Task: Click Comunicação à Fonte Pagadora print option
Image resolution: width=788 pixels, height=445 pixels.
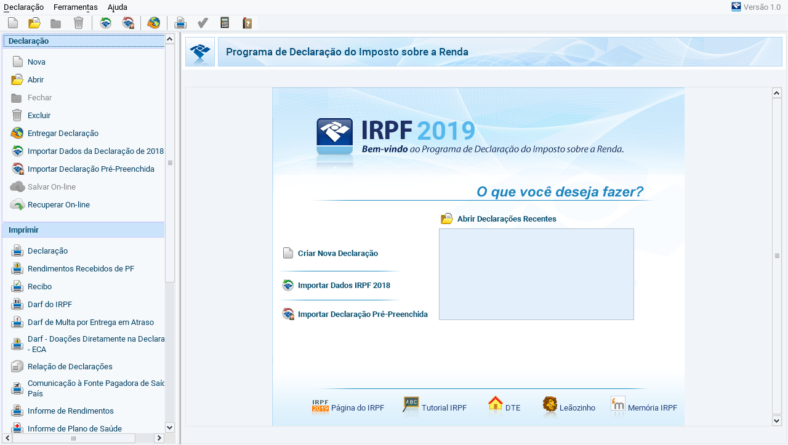Action: (96, 388)
